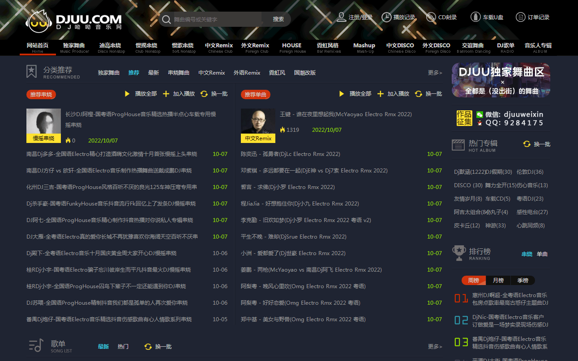Click the 订单记录 document icon
Viewport: 578px width, 361px height.
click(521, 17)
